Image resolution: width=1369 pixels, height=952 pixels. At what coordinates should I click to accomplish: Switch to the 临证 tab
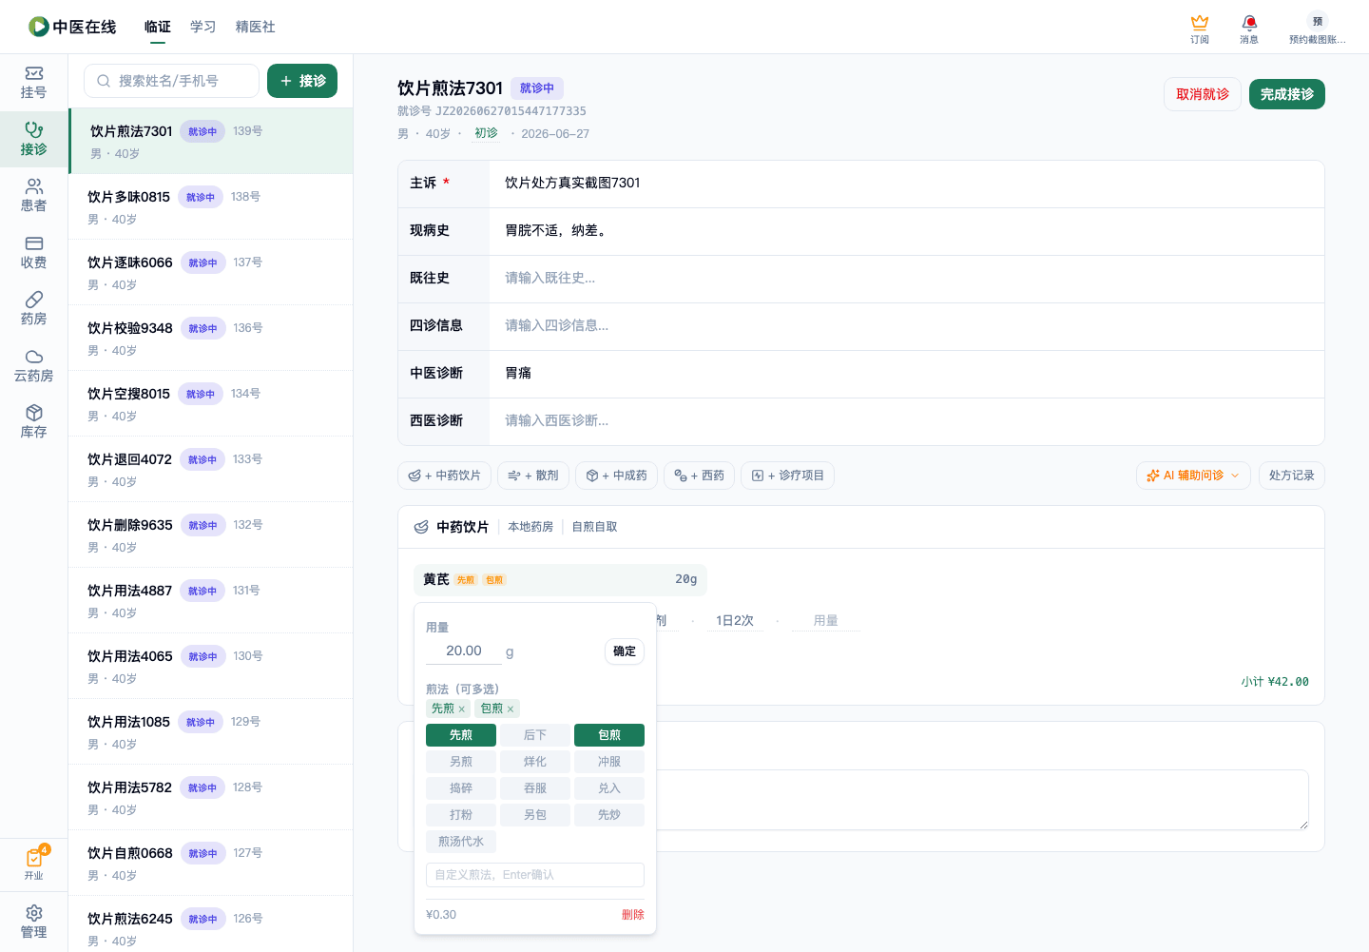[158, 27]
